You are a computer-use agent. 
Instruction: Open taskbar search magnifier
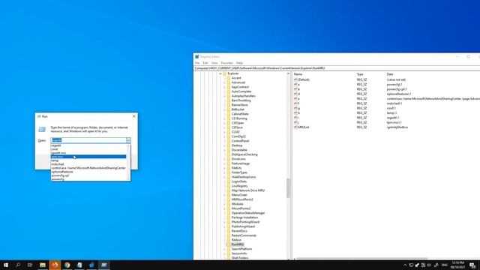coord(18,265)
